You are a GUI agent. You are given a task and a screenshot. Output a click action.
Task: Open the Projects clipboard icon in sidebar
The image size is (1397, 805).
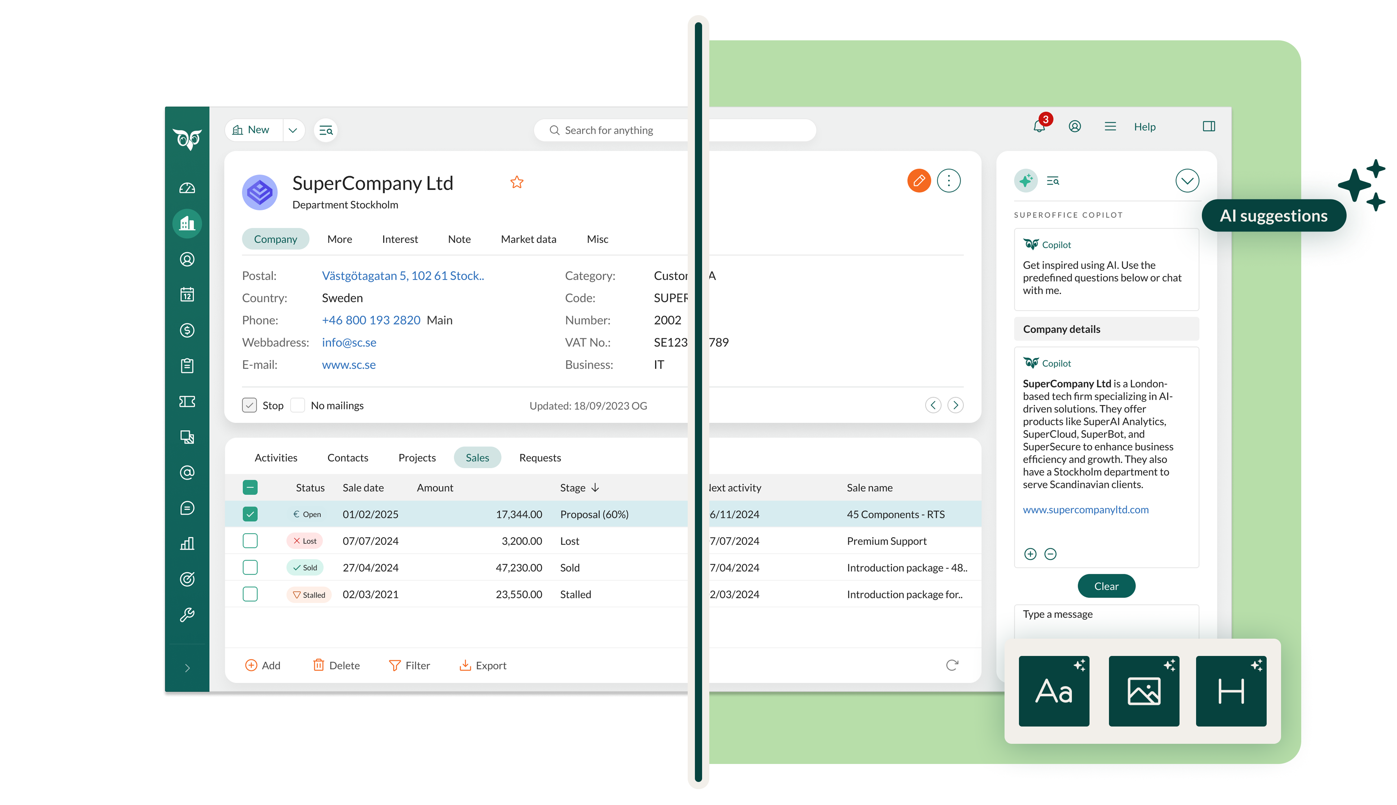[x=188, y=365]
